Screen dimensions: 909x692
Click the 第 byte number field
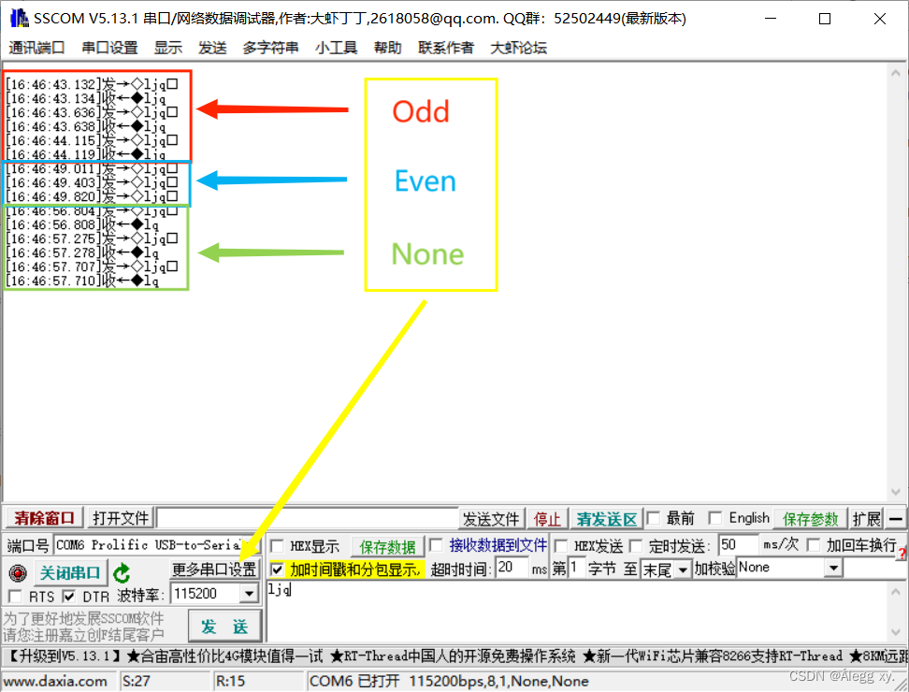[x=576, y=568]
